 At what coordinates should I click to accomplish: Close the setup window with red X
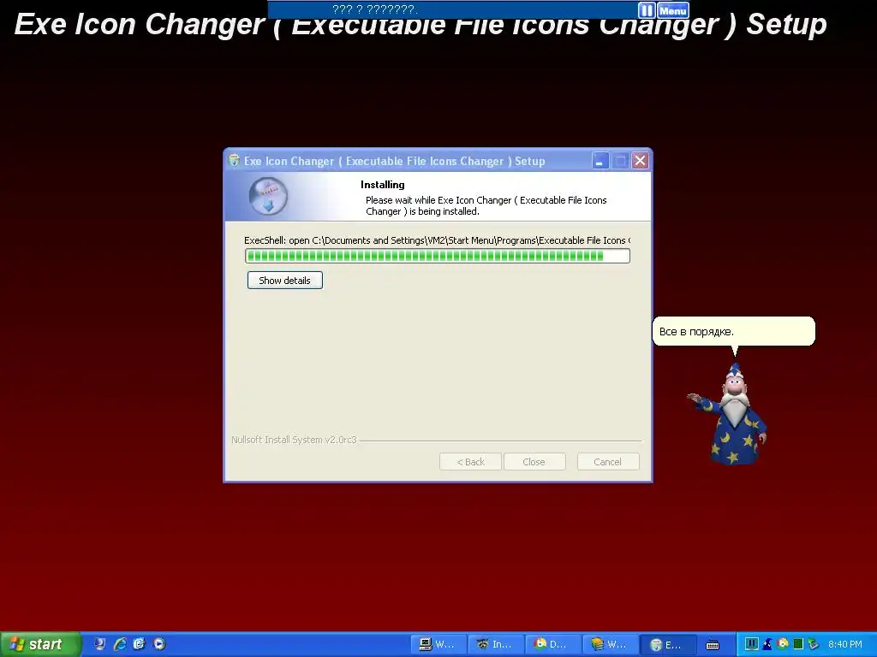641,162
